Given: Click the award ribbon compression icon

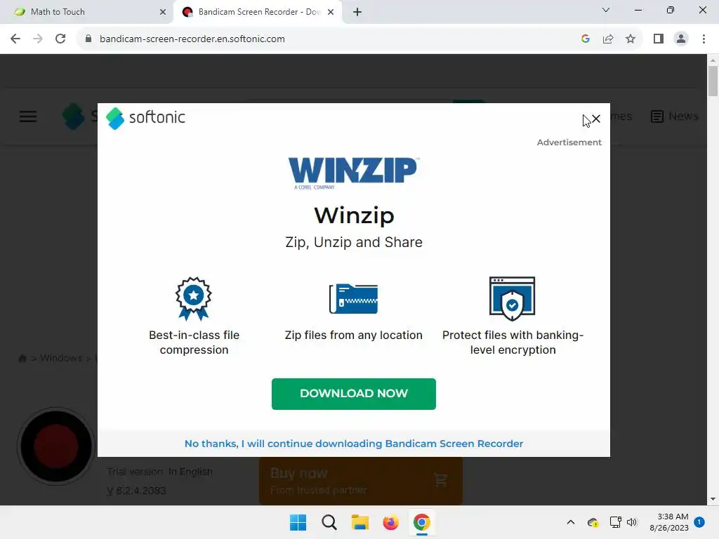Looking at the screenshot, I should pos(194,298).
